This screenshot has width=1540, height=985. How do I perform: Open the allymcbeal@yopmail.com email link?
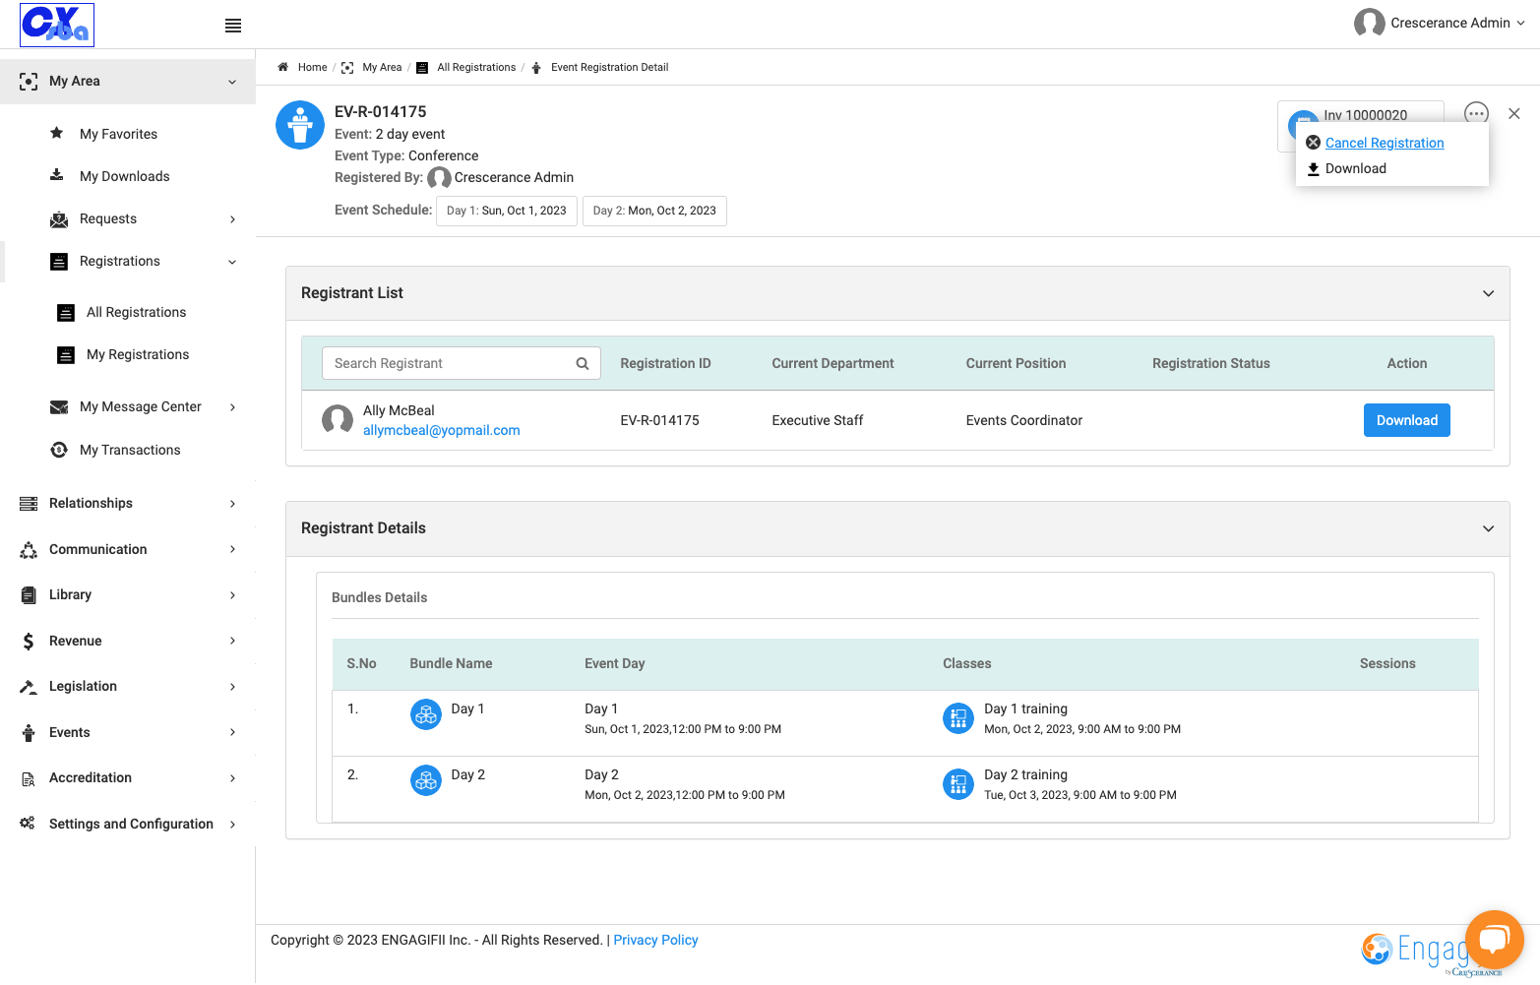(442, 430)
